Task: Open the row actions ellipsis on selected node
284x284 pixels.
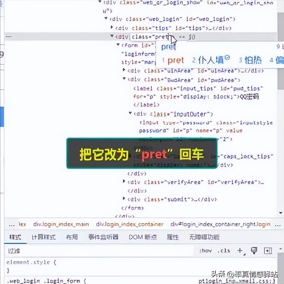Action: pos(8,37)
